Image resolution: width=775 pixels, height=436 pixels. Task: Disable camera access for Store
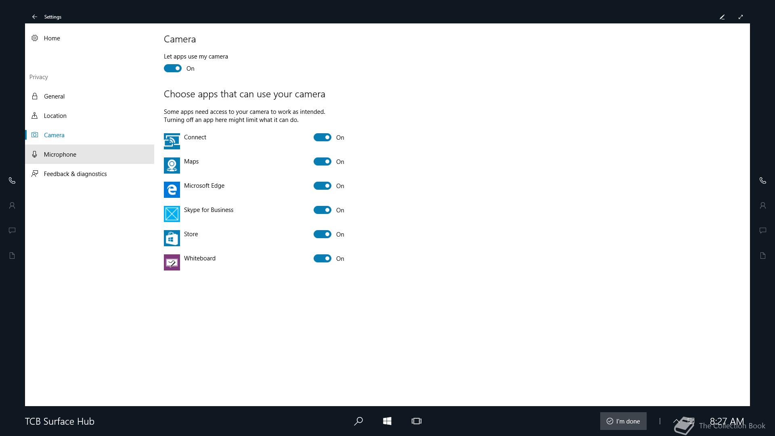[323, 234]
